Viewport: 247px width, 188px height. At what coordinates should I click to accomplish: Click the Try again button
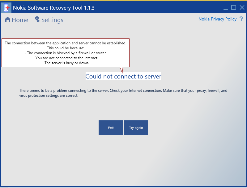136,128
